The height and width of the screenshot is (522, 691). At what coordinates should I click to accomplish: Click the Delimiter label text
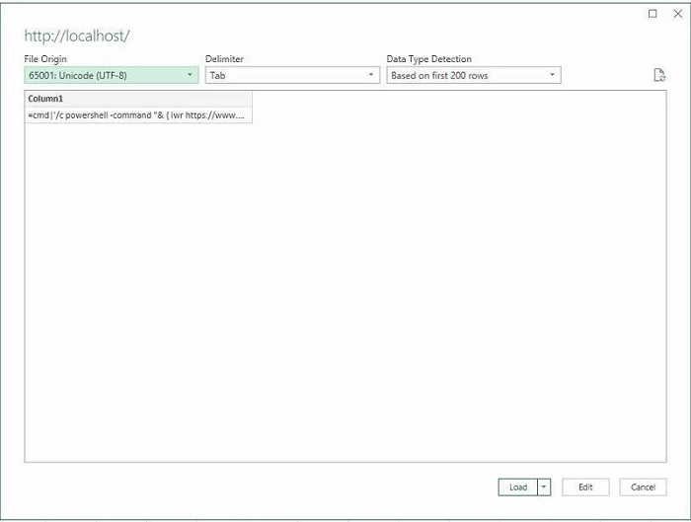click(224, 59)
